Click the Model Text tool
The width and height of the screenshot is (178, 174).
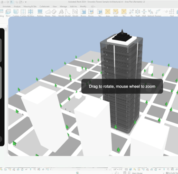click(x=61, y=12)
